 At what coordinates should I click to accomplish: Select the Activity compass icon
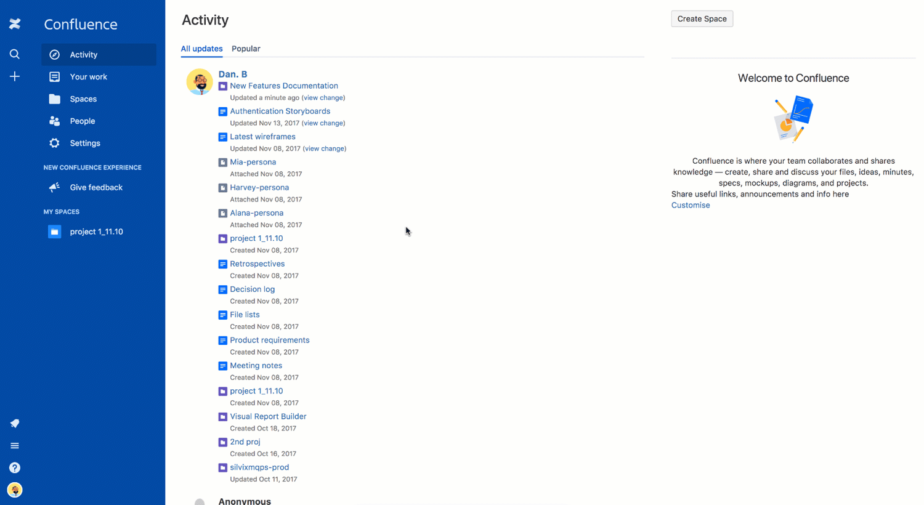click(x=54, y=54)
